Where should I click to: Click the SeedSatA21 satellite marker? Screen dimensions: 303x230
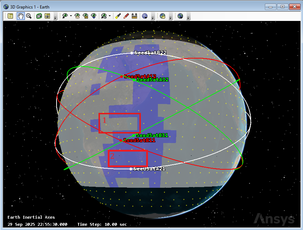point(131,169)
